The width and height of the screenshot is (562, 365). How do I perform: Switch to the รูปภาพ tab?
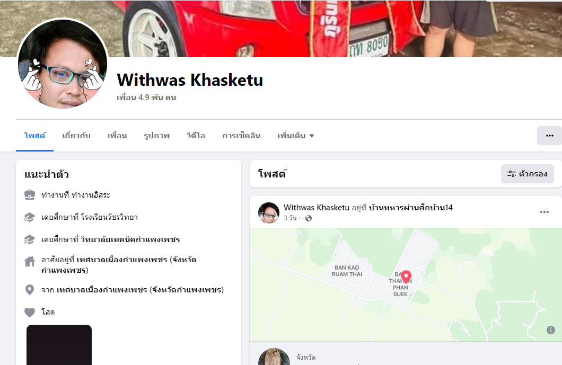[x=156, y=136]
